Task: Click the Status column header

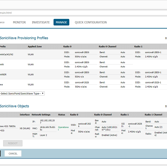Action: [x=62, y=115]
